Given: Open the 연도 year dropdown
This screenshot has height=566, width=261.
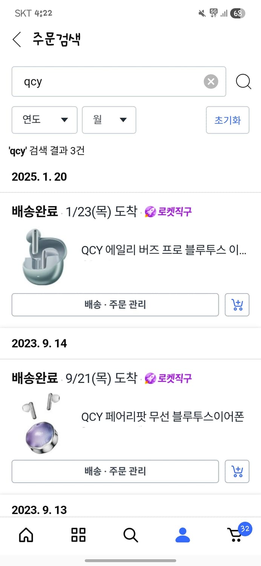Looking at the screenshot, I should click(x=44, y=120).
